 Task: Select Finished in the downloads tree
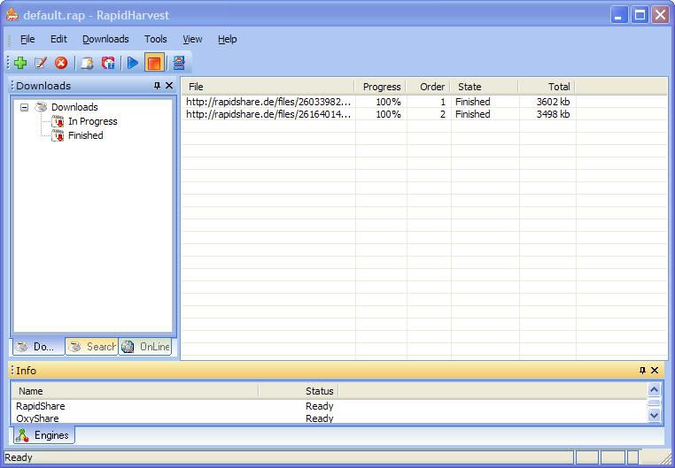85,135
